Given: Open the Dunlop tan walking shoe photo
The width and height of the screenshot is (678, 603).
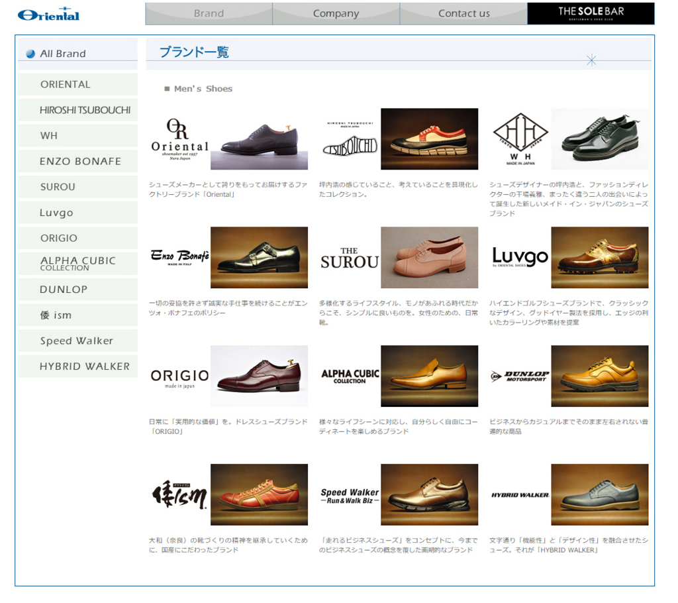Looking at the screenshot, I should 600,376.
